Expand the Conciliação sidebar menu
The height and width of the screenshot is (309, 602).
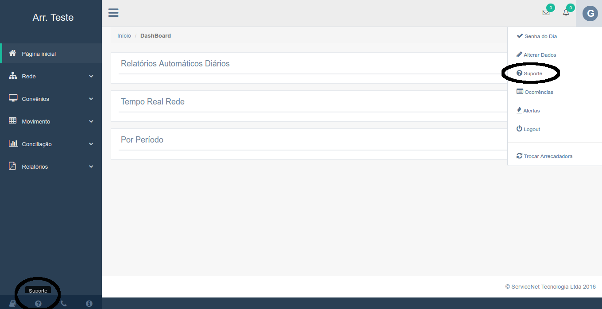pyautogui.click(x=51, y=144)
